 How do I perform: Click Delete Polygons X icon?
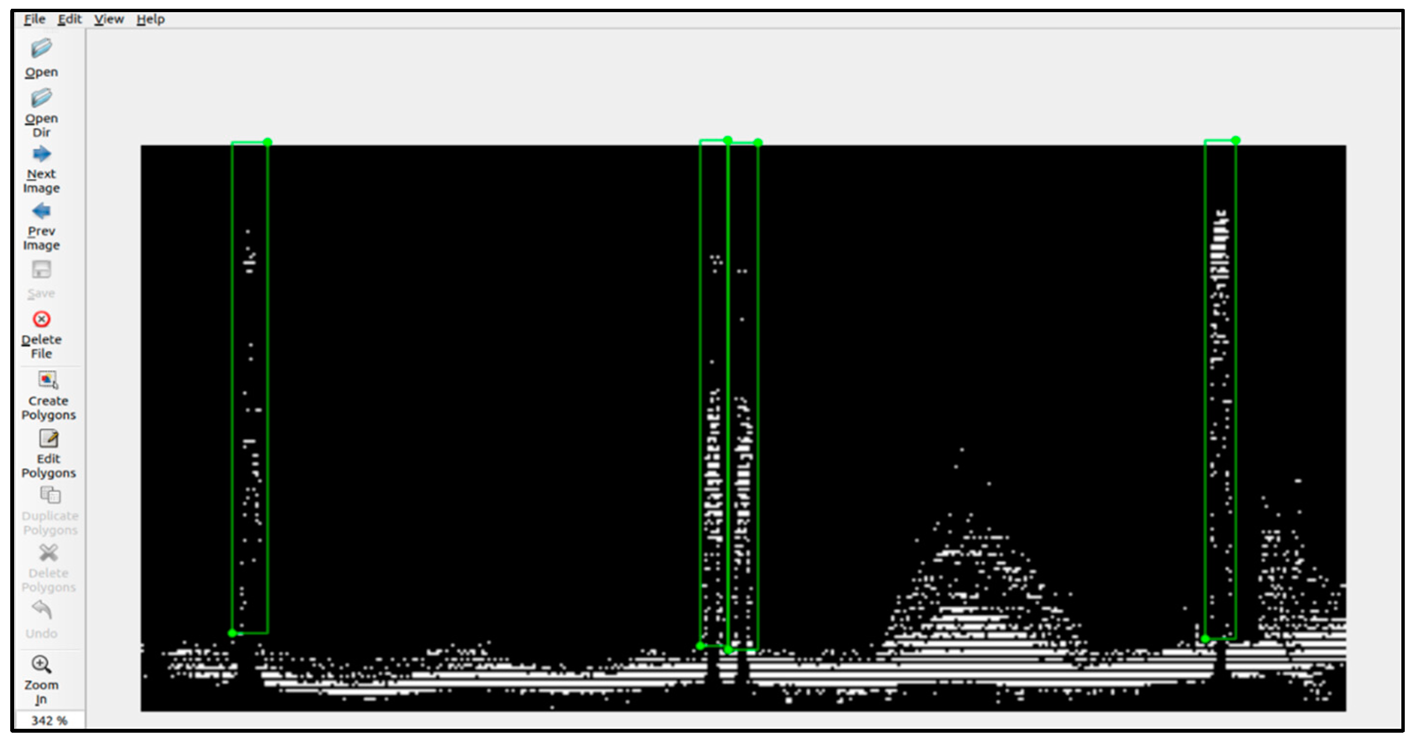(48, 553)
